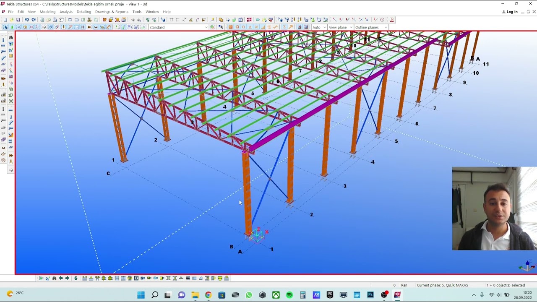537x302 pixels.
Task: Click the binoculars search icon in bottom toolbar
Action: (x=54, y=278)
